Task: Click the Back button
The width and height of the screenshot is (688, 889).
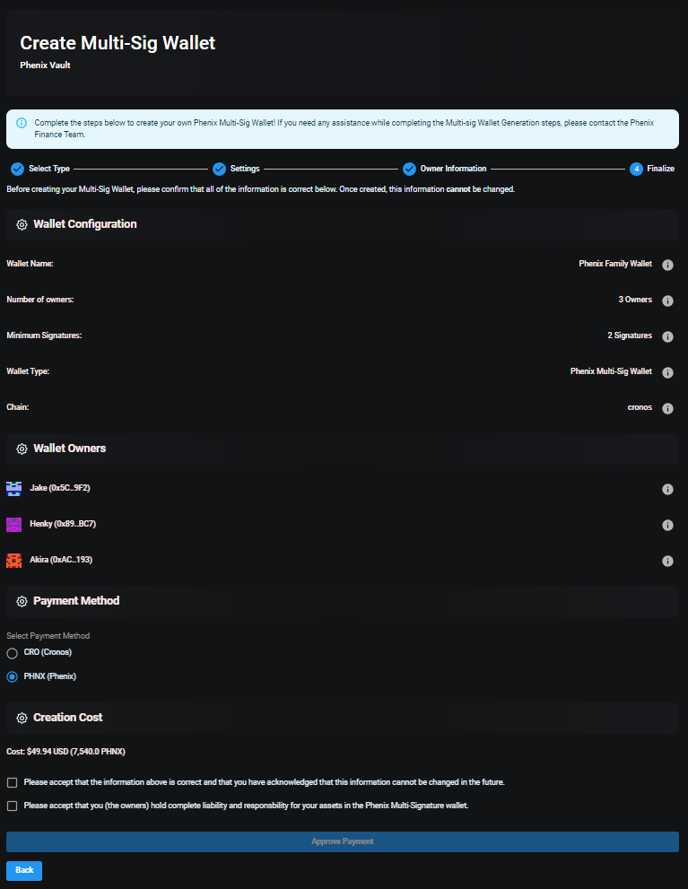Action: click(x=24, y=870)
